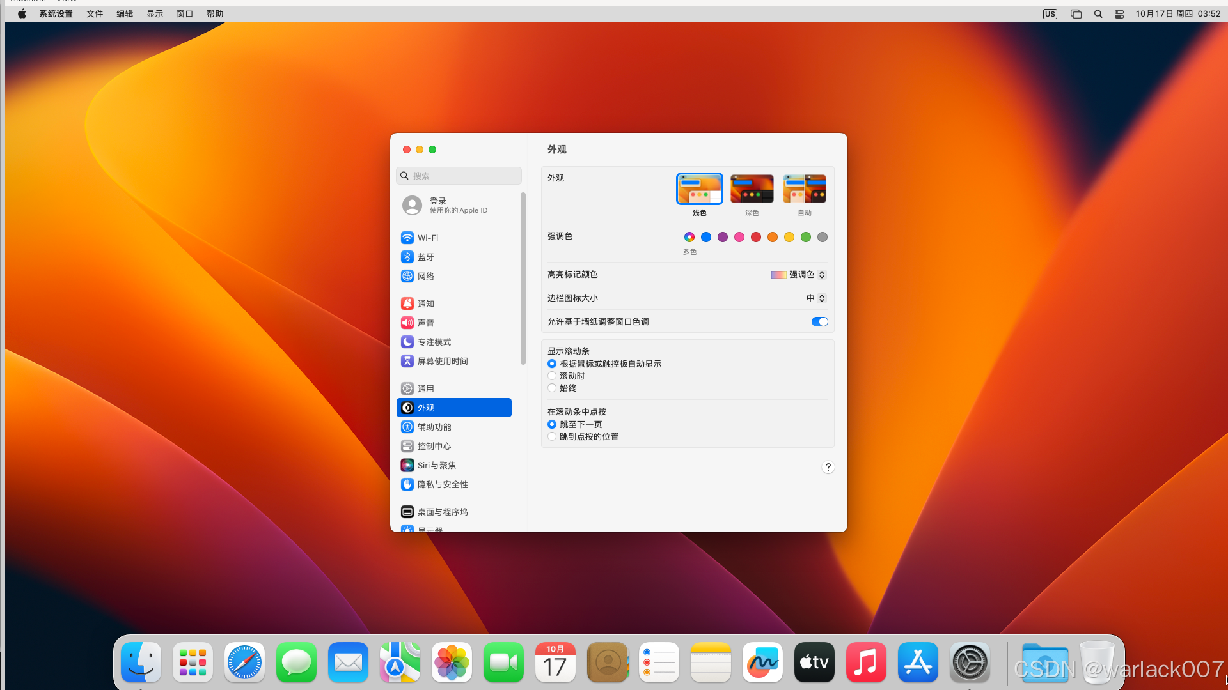Screen dimensions: 1228x690
Task: Choose 深色 dark appearance thumbnail
Action: point(752,189)
